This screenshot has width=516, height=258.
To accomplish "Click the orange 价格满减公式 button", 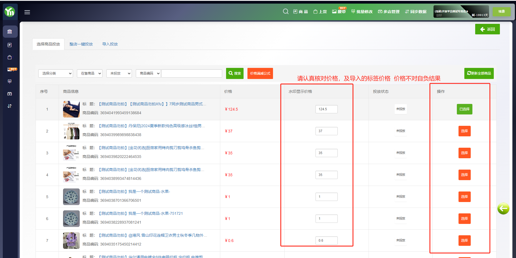I will 260,73.
